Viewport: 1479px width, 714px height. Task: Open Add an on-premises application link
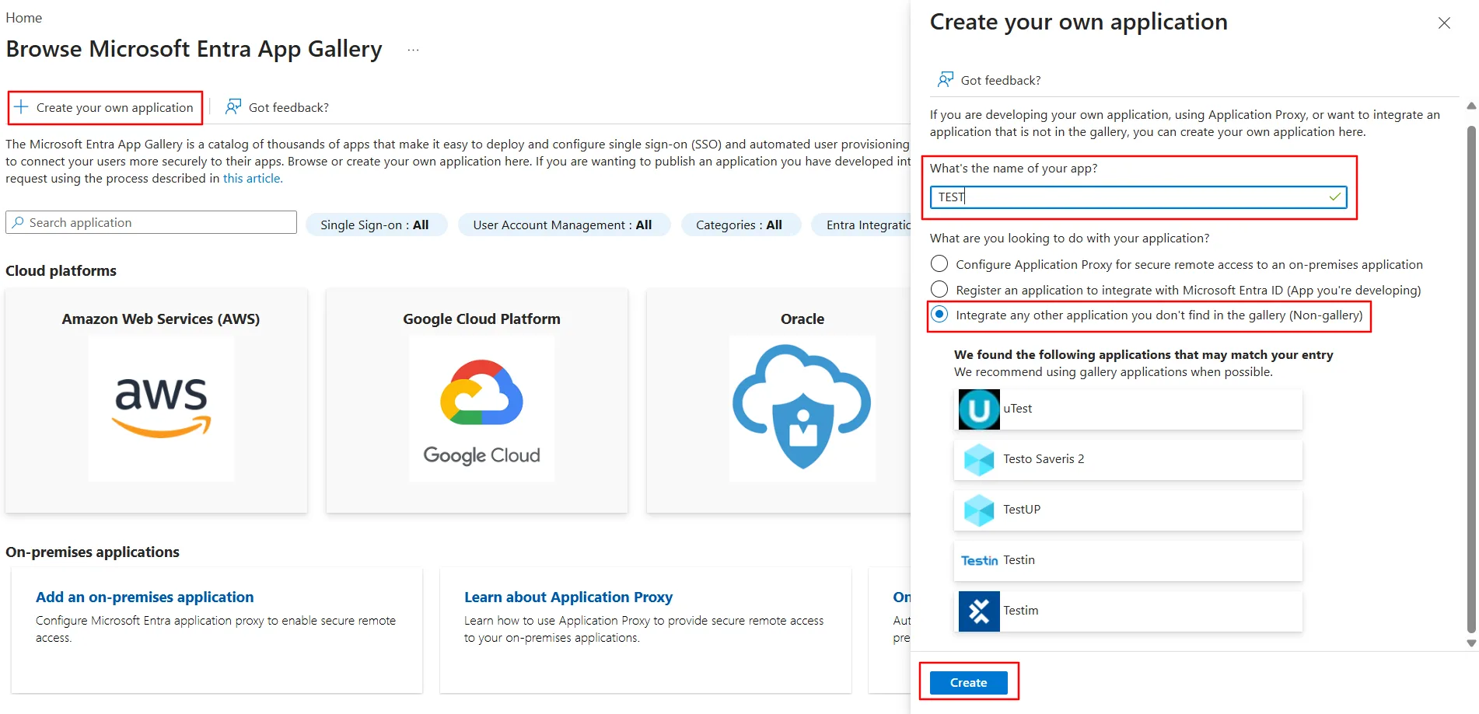tap(145, 597)
